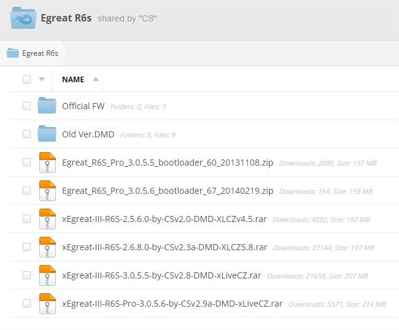Select checkbox for xEgreat-III-R6S-2.5.6.0 rar
This screenshot has width=399, height=330.
(27, 218)
